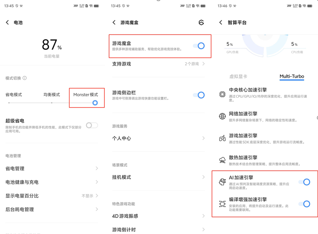Tap the 散热加速引擎 cooling icon

222,160
